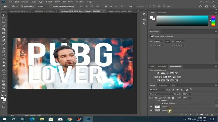
Task: Add a Curves adjustment
Action: pos(167,73)
